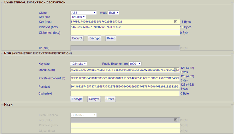Focus the AES Plaintext (hex) field
This screenshot has height=134, width=234.
[124, 27]
